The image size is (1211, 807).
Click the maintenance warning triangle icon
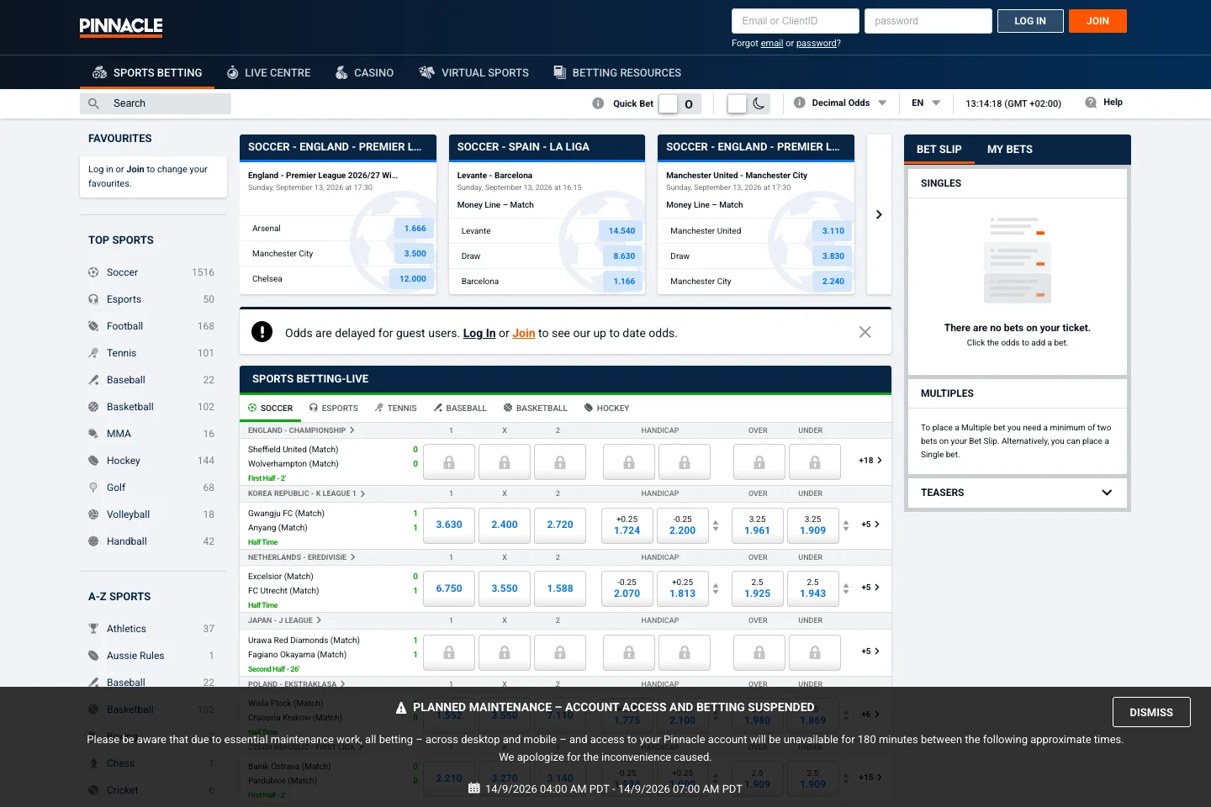click(x=401, y=708)
